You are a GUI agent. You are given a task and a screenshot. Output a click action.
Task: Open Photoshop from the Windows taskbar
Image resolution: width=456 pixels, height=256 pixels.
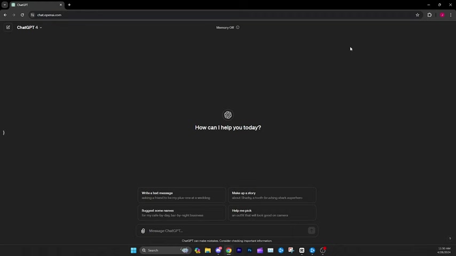click(249, 250)
